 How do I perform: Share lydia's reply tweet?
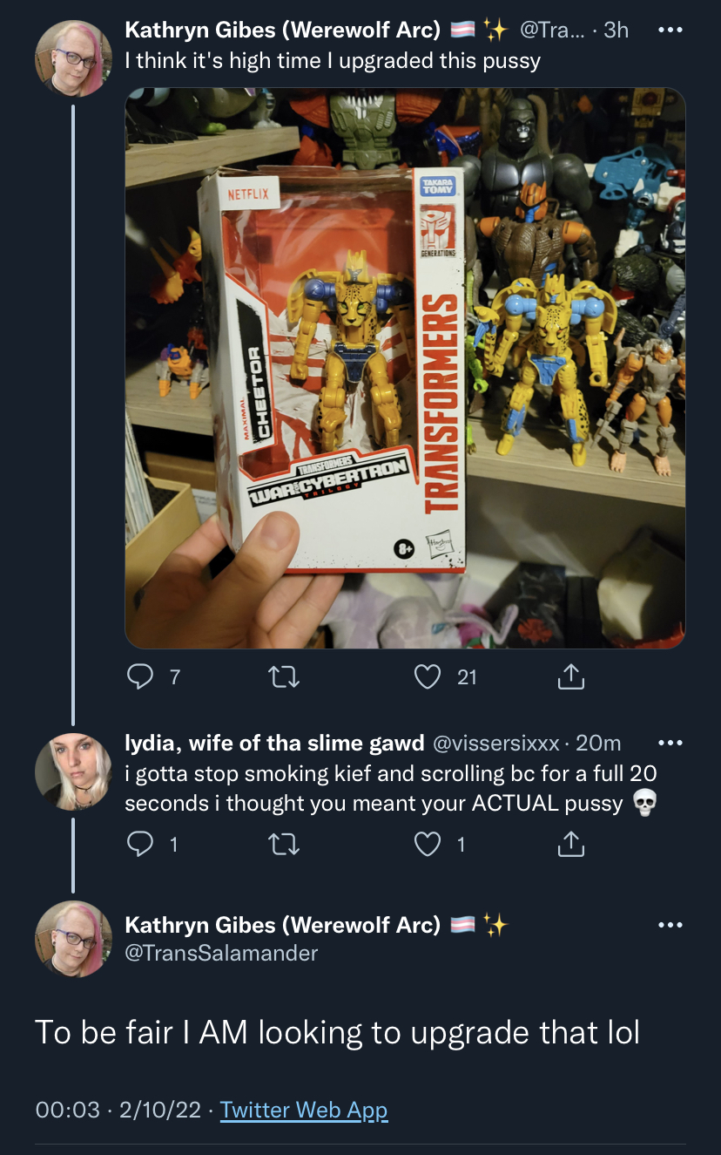coord(570,844)
